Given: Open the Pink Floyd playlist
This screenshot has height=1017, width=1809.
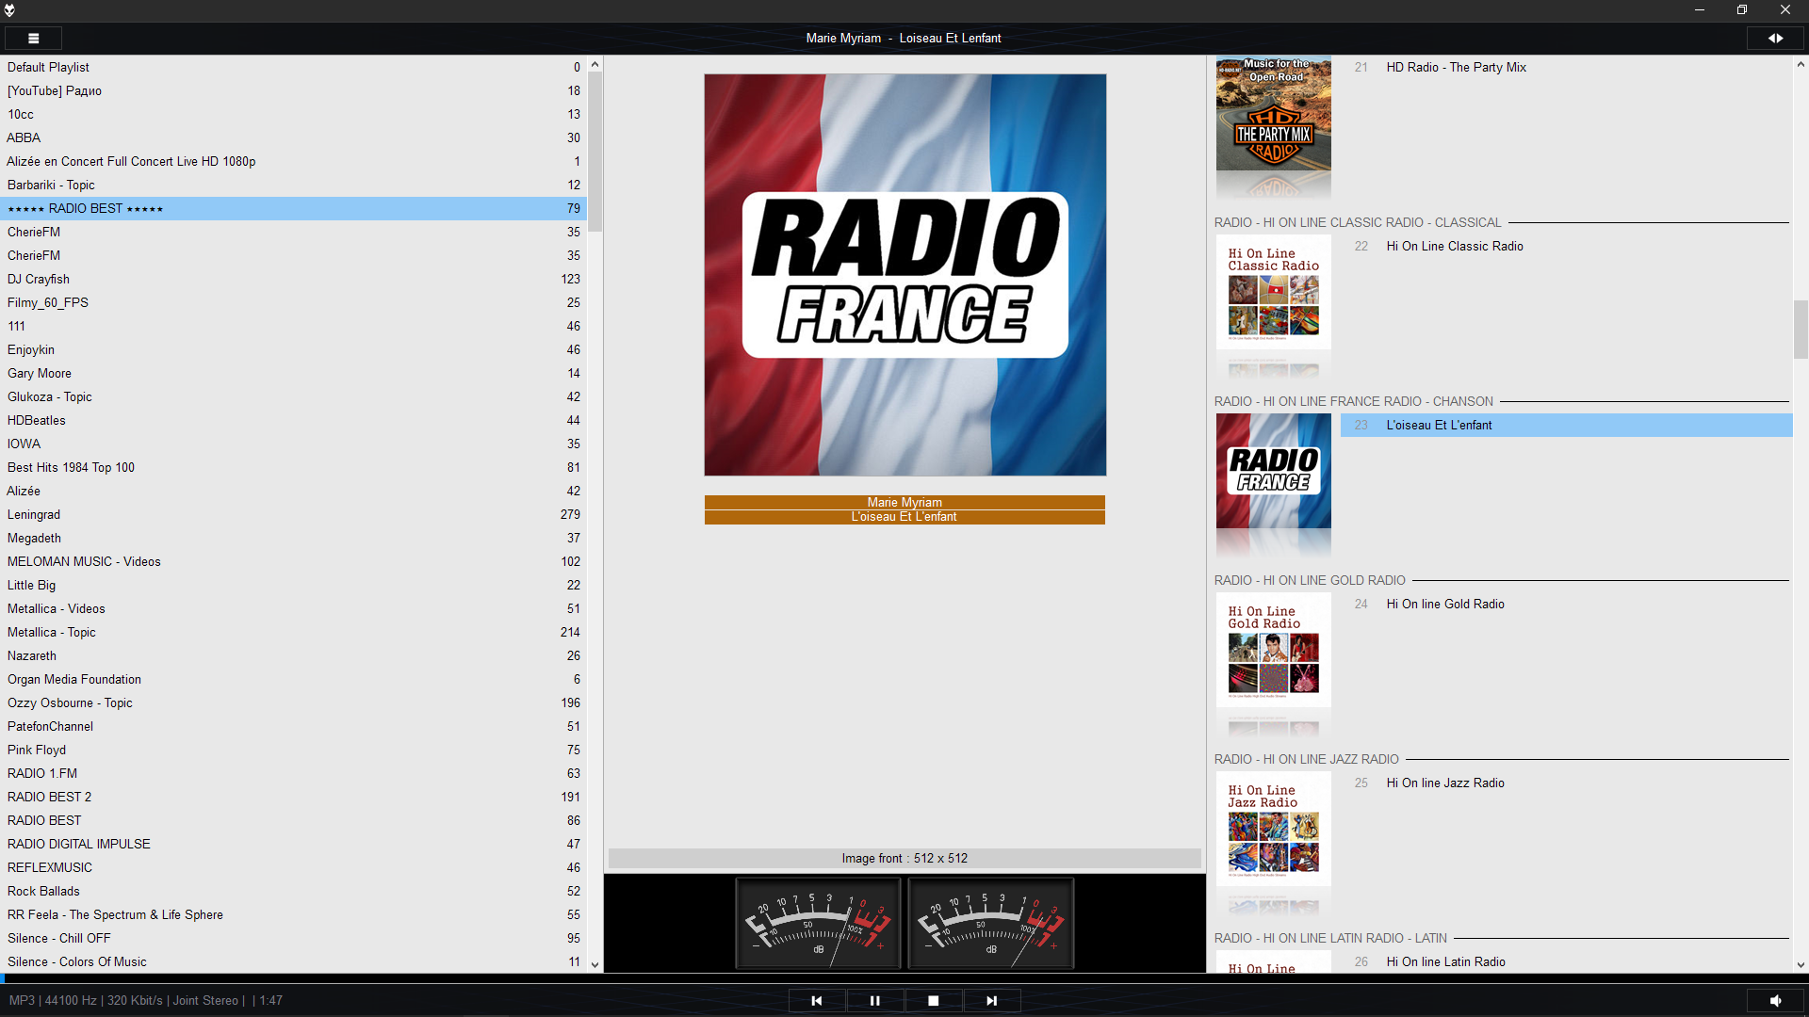Looking at the screenshot, I should 37,750.
